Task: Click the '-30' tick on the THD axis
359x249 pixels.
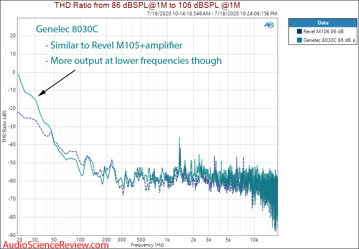Action: click(x=12, y=127)
